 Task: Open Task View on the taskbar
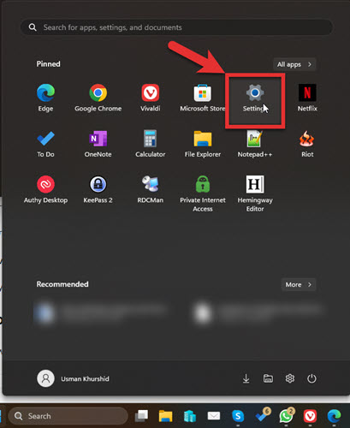click(142, 416)
